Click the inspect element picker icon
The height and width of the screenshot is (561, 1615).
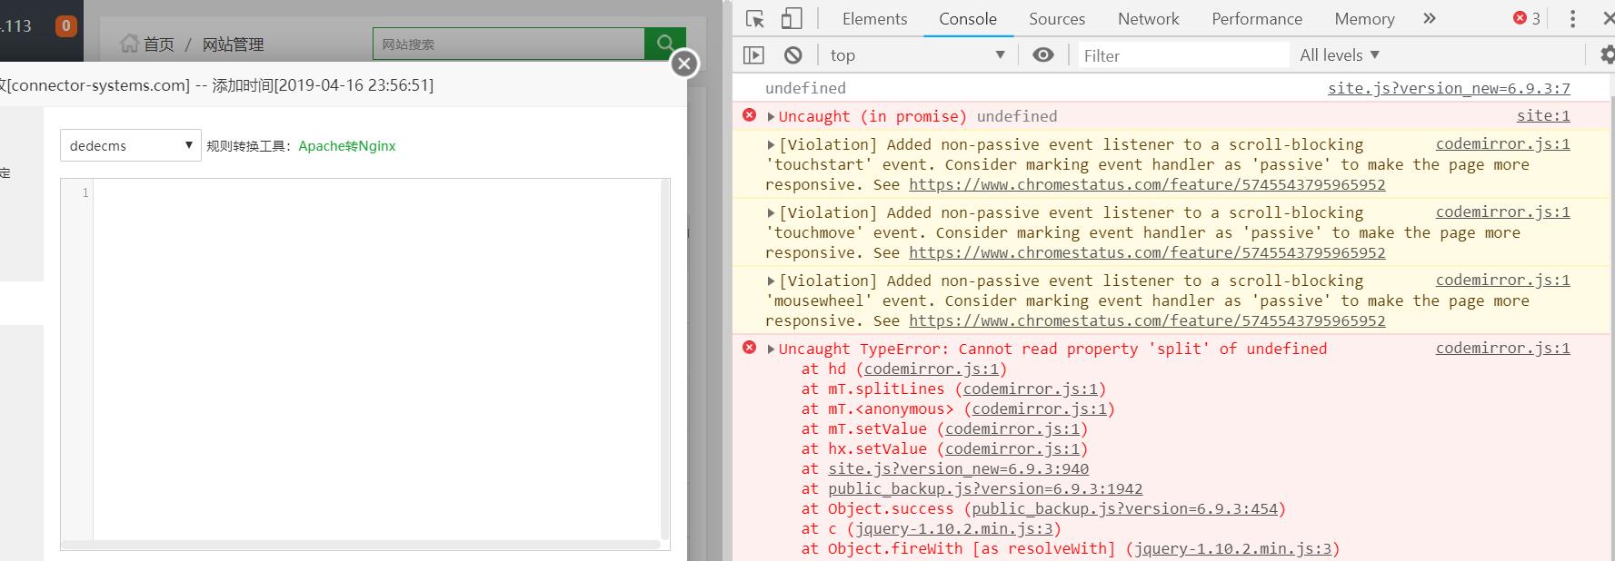coord(755,18)
